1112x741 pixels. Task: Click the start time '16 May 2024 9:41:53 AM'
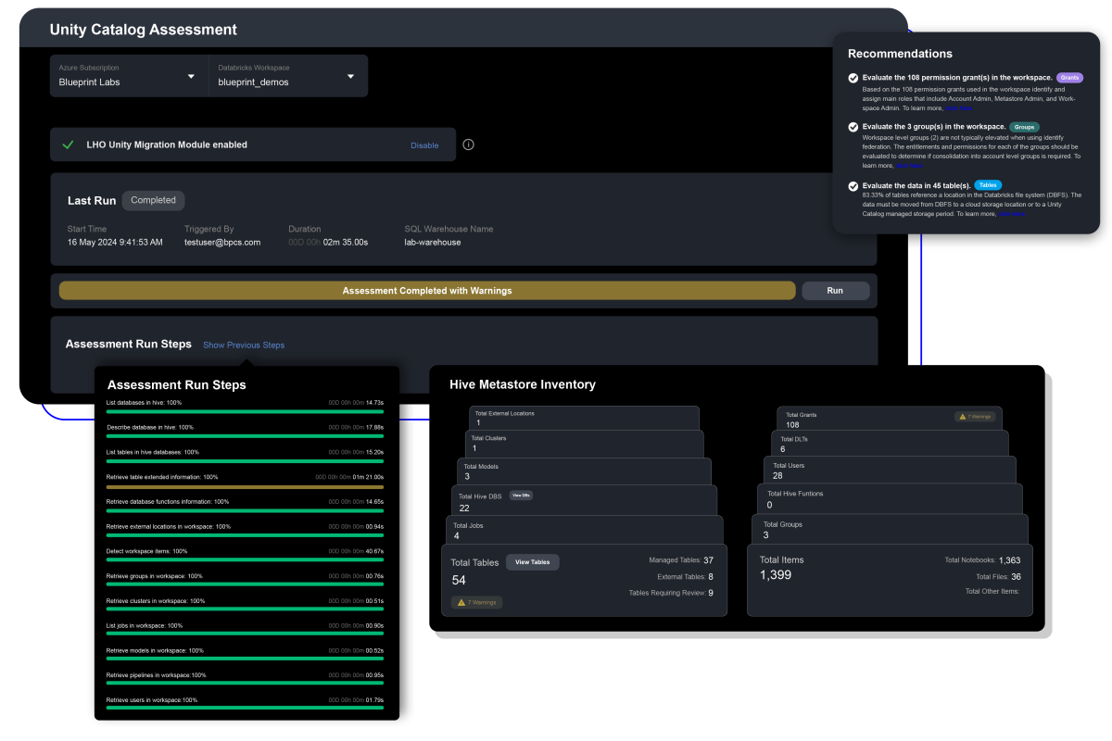coord(115,243)
